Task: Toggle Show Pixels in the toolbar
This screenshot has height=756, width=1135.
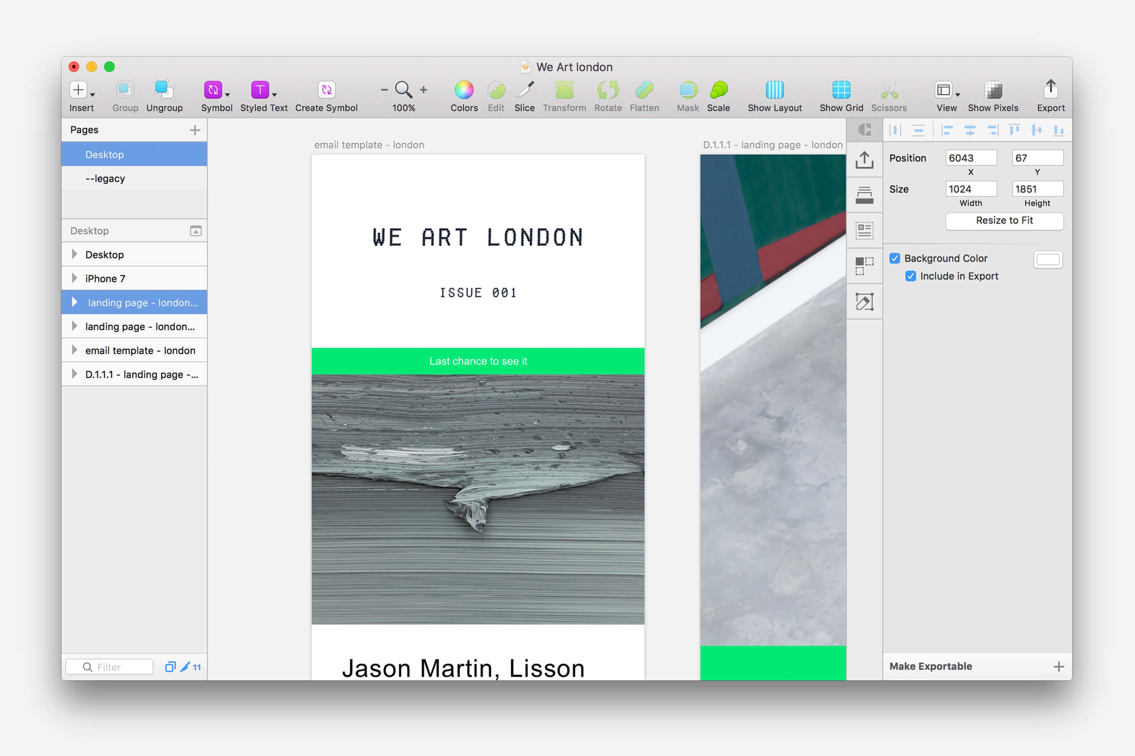Action: (x=992, y=90)
